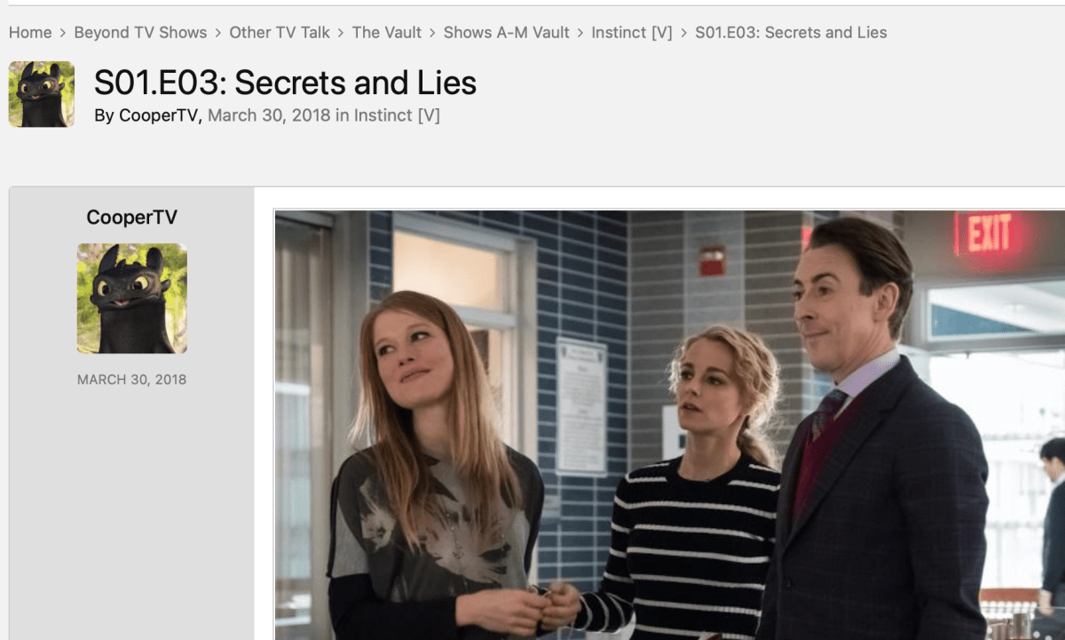Click the S01.E03: Secrets and Lies heading
This screenshot has height=640, width=1065.
(286, 83)
